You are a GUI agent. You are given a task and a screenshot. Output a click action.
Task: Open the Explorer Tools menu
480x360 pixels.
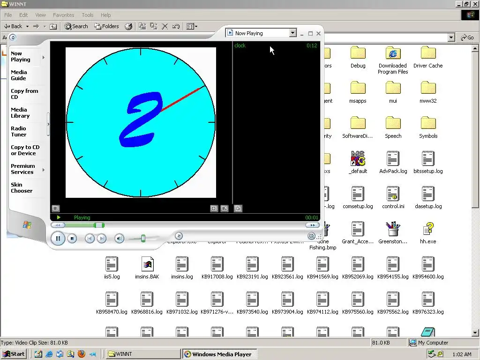tap(87, 15)
